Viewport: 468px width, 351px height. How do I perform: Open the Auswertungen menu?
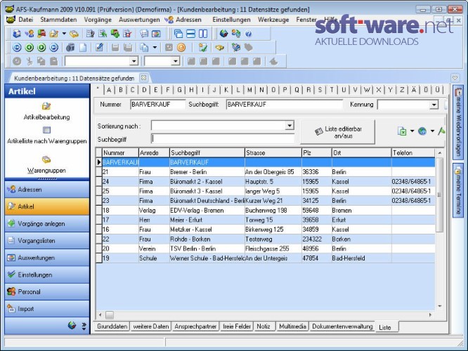(139, 20)
